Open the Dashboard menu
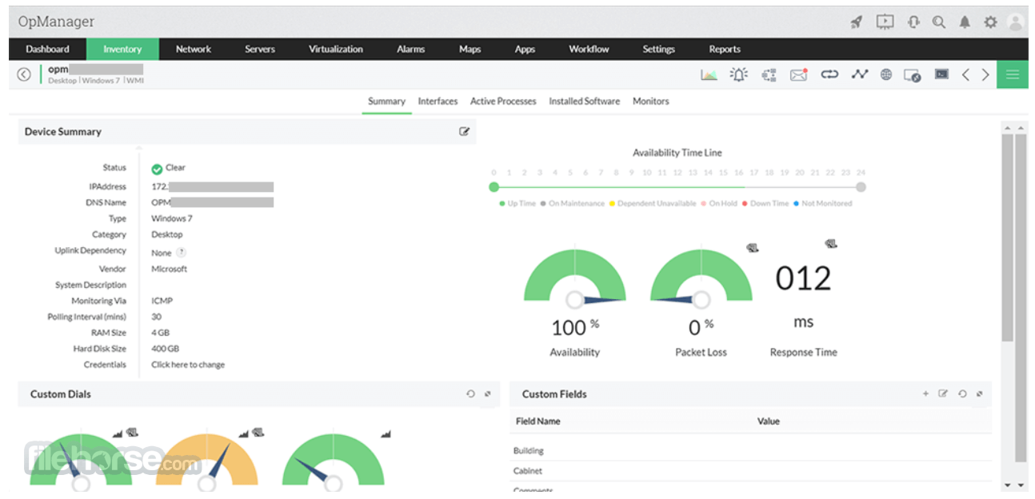The width and height of the screenshot is (1035, 499). [x=47, y=49]
